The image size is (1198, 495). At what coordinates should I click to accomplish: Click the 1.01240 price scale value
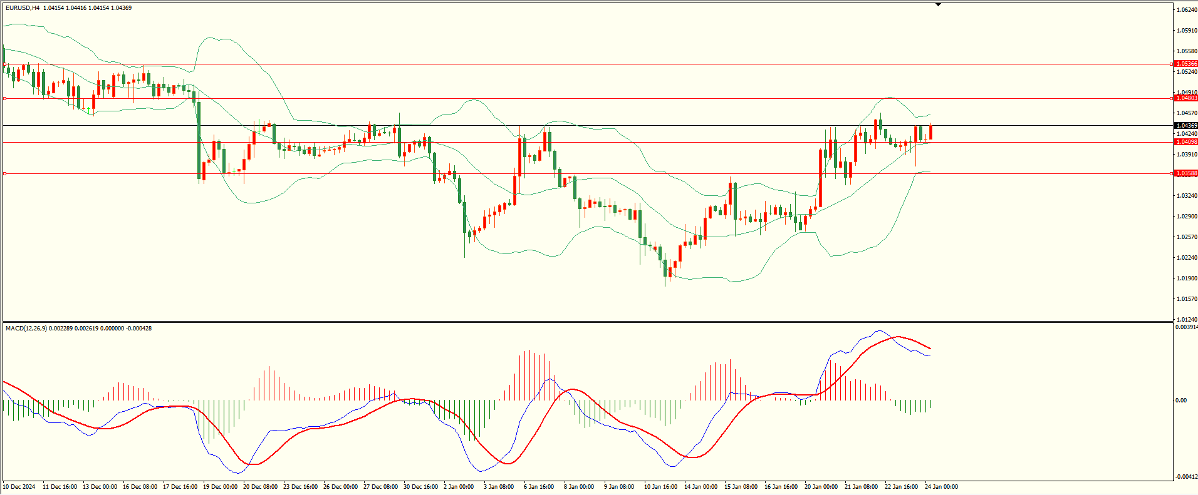[1187, 320]
